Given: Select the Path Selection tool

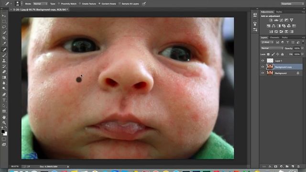Looking at the screenshot, I should [4, 106].
